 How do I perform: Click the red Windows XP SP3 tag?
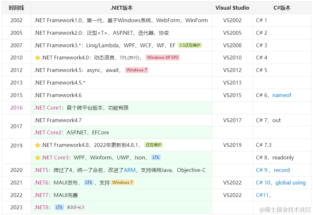pyautogui.click(x=162, y=58)
